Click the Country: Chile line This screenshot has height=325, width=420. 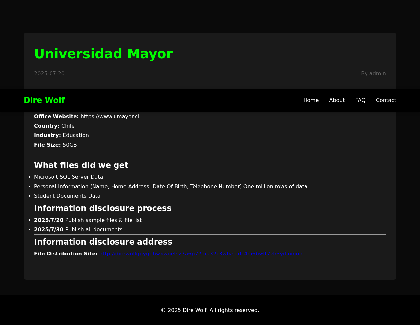click(x=54, y=126)
